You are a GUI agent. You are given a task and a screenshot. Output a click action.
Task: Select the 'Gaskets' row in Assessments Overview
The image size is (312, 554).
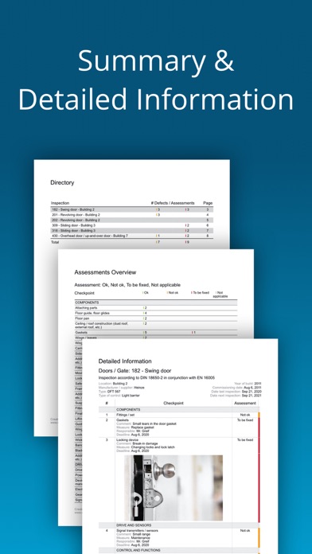(156, 333)
